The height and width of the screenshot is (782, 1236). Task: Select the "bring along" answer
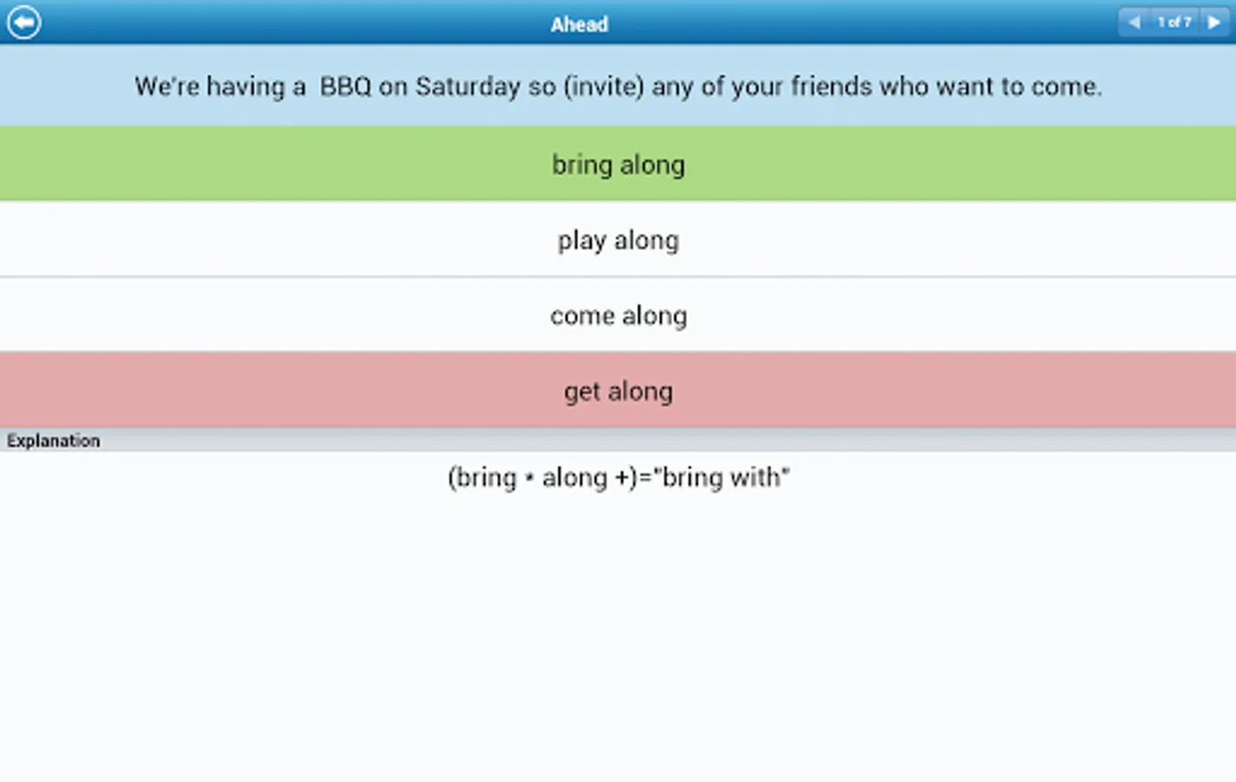[618, 164]
